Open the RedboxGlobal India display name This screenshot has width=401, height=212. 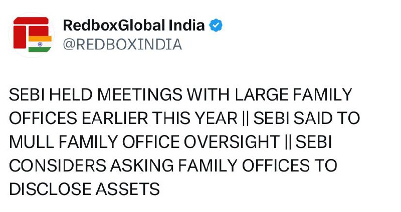click(134, 26)
